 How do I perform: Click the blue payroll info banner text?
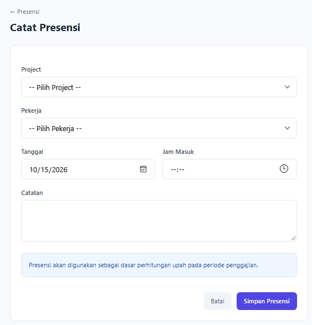144,265
